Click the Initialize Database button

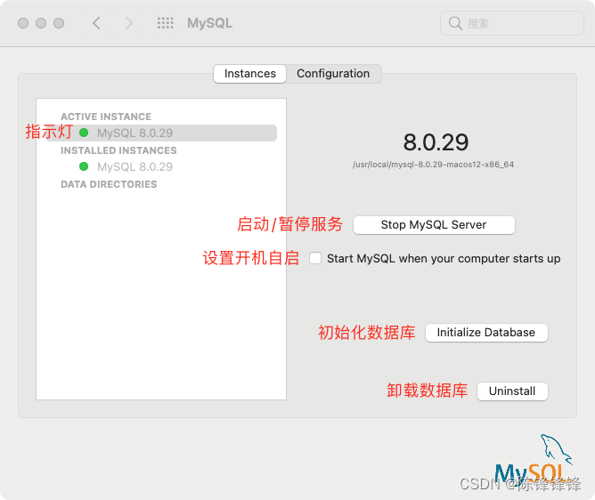coord(486,333)
